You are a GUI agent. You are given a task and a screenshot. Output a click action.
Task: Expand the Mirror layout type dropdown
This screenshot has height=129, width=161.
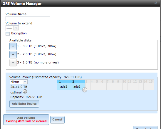pos(25,82)
